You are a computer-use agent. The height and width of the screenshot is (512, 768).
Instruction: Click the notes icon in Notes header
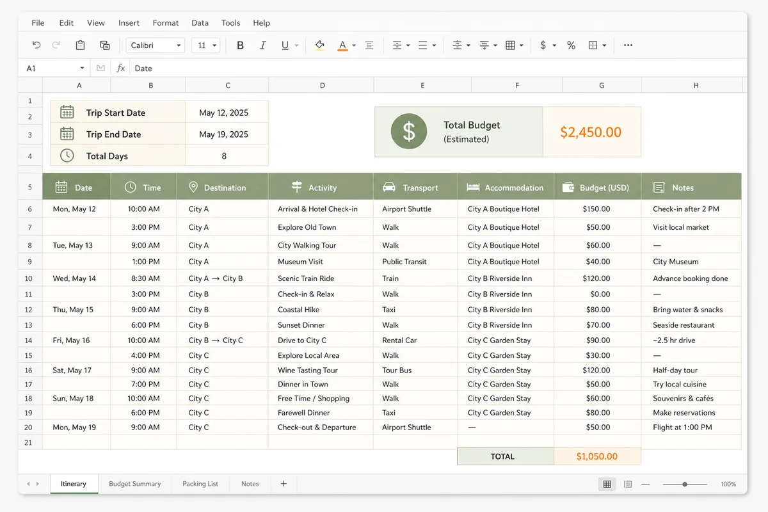pos(659,188)
